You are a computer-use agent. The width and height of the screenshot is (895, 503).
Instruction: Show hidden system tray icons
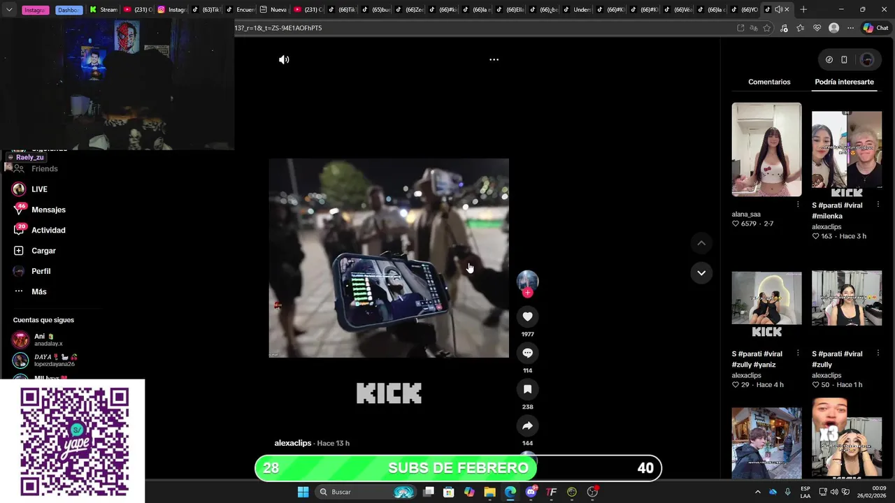(757, 492)
